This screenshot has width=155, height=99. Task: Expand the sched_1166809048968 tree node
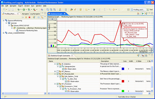[4, 33]
